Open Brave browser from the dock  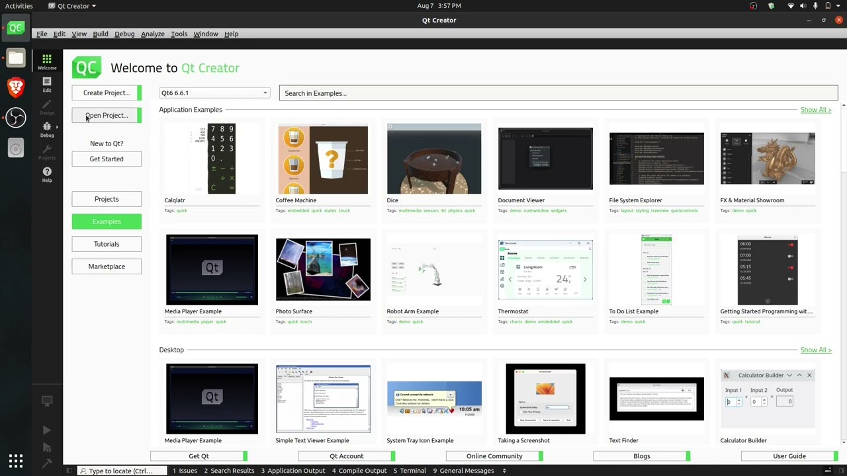click(16, 87)
